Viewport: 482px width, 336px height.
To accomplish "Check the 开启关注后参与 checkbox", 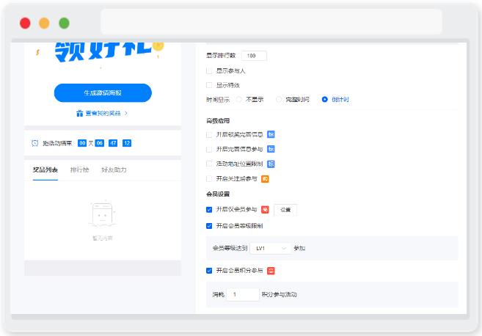I will click(x=209, y=178).
